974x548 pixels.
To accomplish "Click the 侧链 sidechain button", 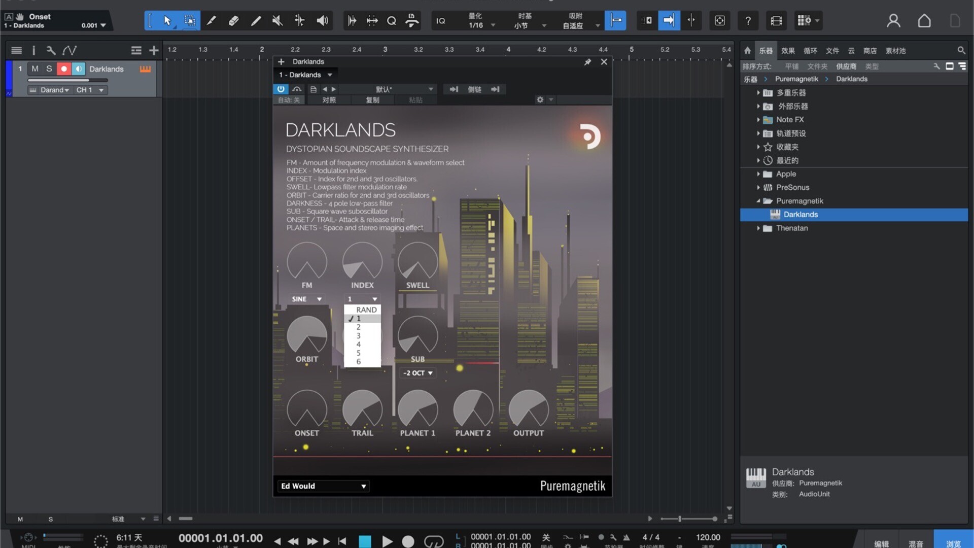I will (474, 89).
